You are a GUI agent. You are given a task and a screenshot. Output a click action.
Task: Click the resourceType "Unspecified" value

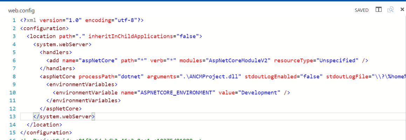click(339, 60)
